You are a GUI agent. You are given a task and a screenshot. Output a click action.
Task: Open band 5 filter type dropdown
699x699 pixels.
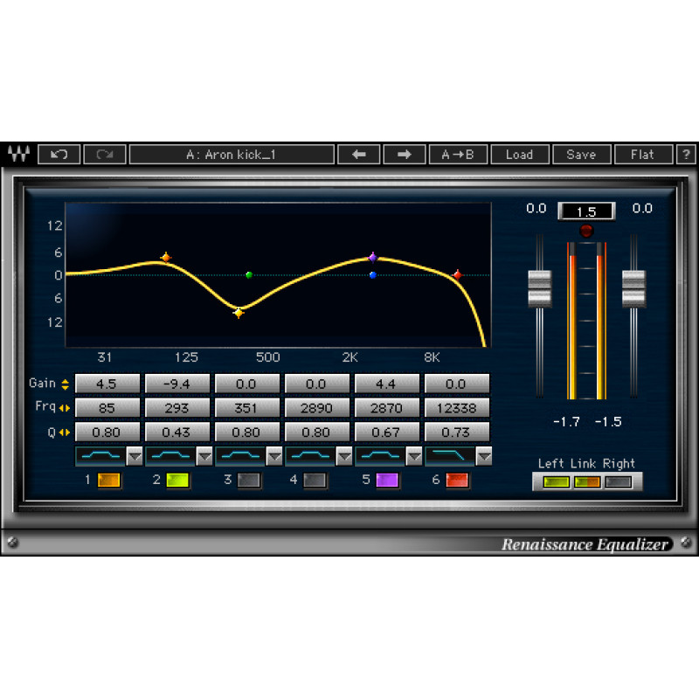click(414, 456)
